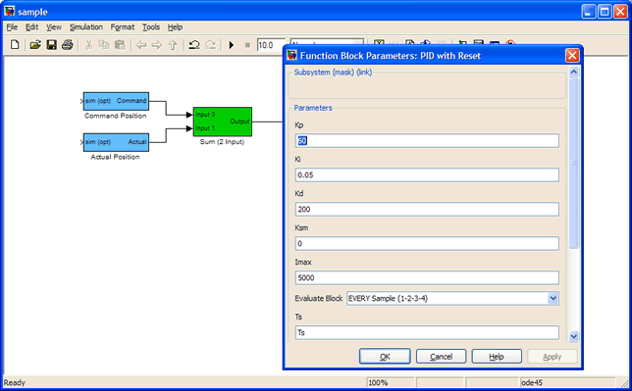This screenshot has height=391, width=632.
Task: Click the simulation stop time field
Action: pos(271,45)
